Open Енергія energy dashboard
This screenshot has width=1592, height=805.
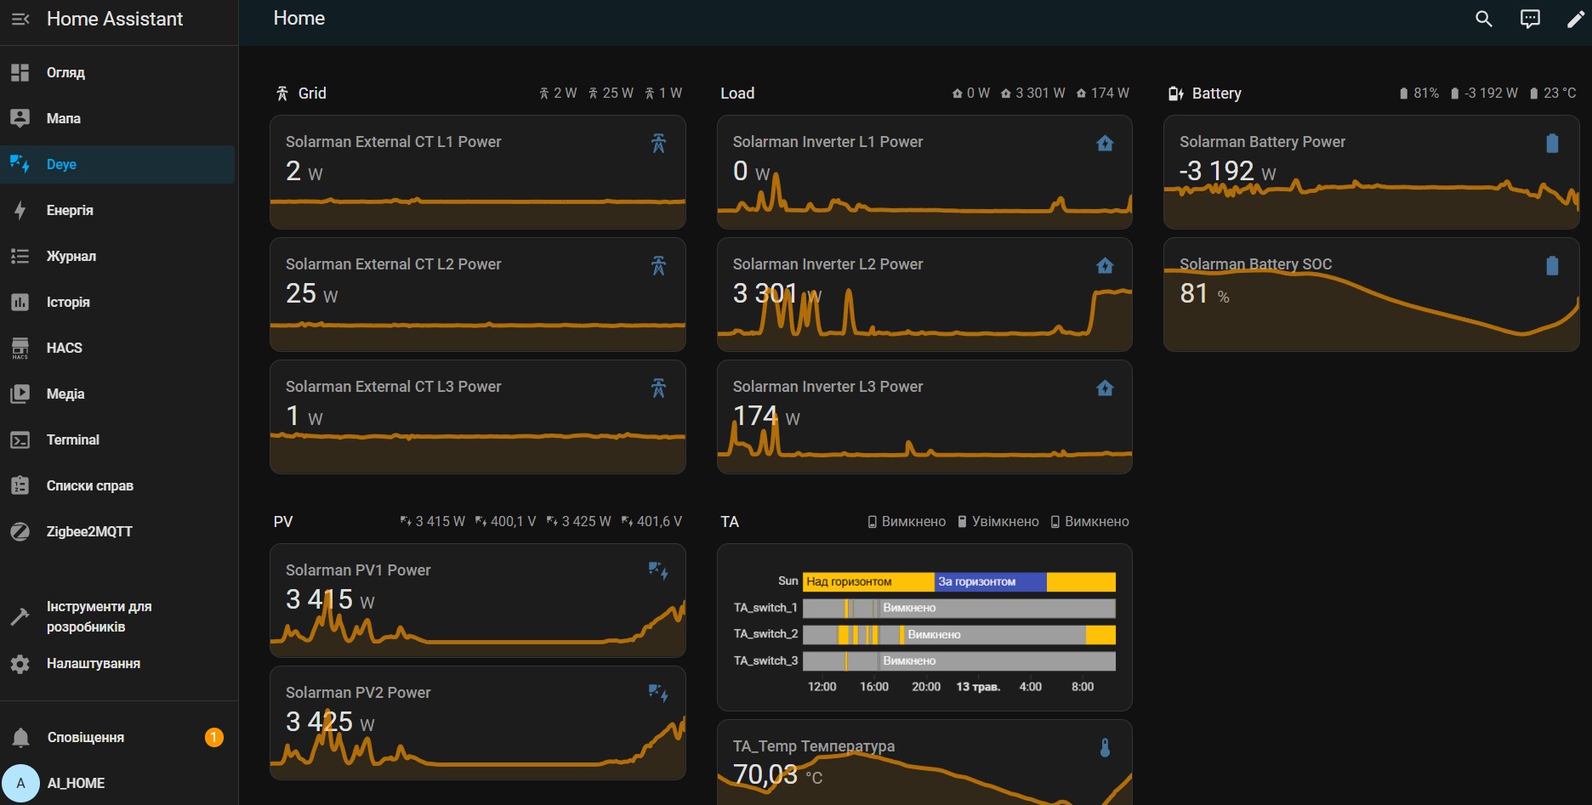click(x=70, y=210)
